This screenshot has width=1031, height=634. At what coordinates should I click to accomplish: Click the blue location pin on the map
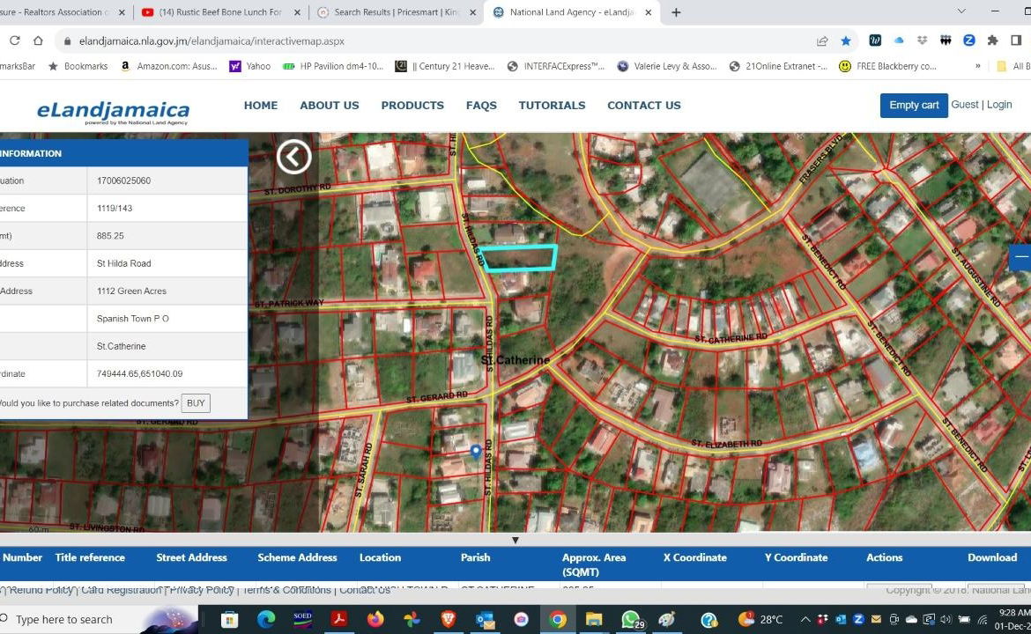point(476,452)
